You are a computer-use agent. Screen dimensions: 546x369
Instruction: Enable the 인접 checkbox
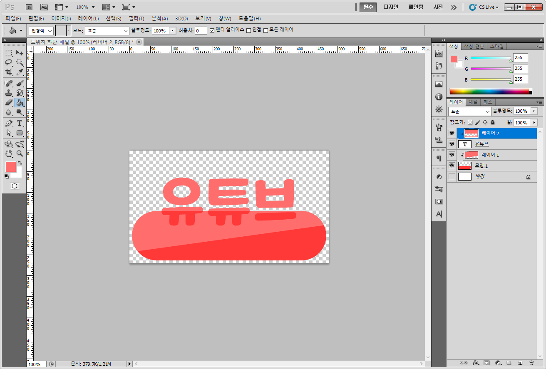[248, 30]
